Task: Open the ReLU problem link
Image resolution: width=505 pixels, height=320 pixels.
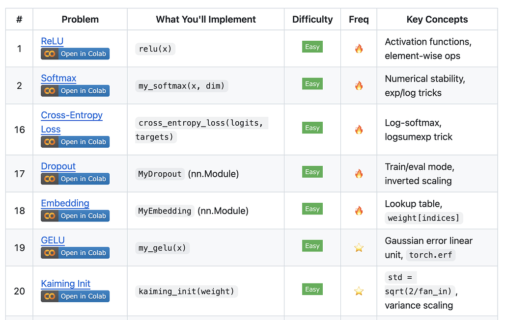Action: tap(52, 41)
